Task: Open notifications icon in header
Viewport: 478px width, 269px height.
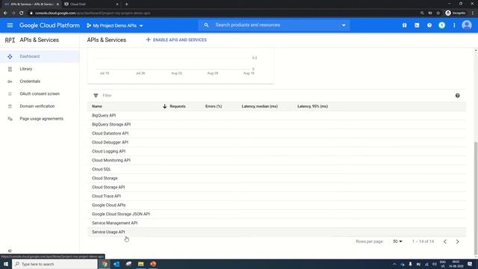Action: click(x=441, y=25)
